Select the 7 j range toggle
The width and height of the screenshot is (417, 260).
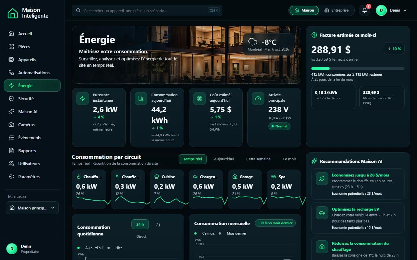point(158,224)
